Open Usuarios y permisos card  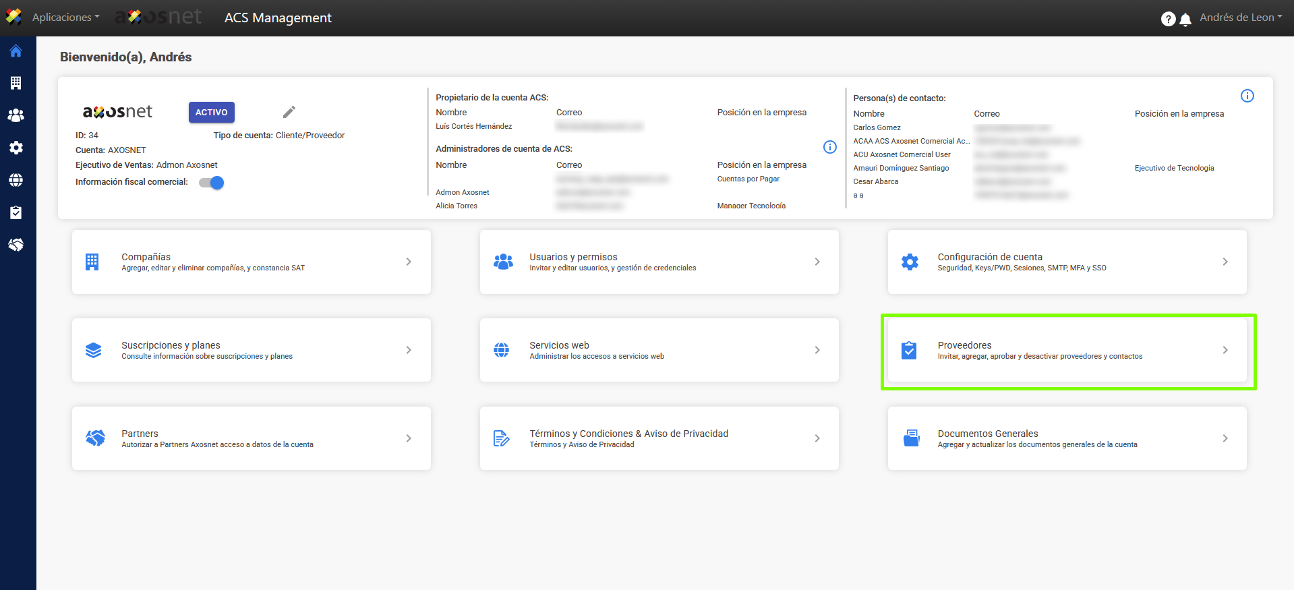[x=659, y=262]
